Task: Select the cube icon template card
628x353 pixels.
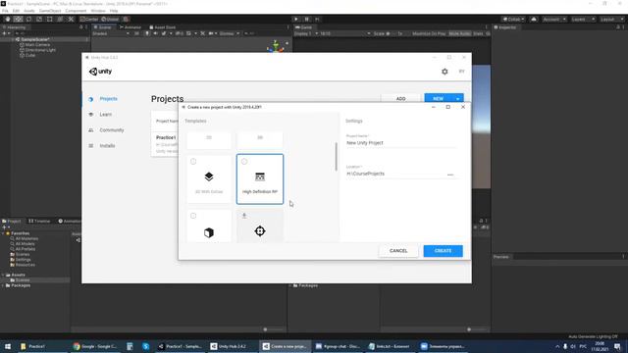Action: [209, 227]
